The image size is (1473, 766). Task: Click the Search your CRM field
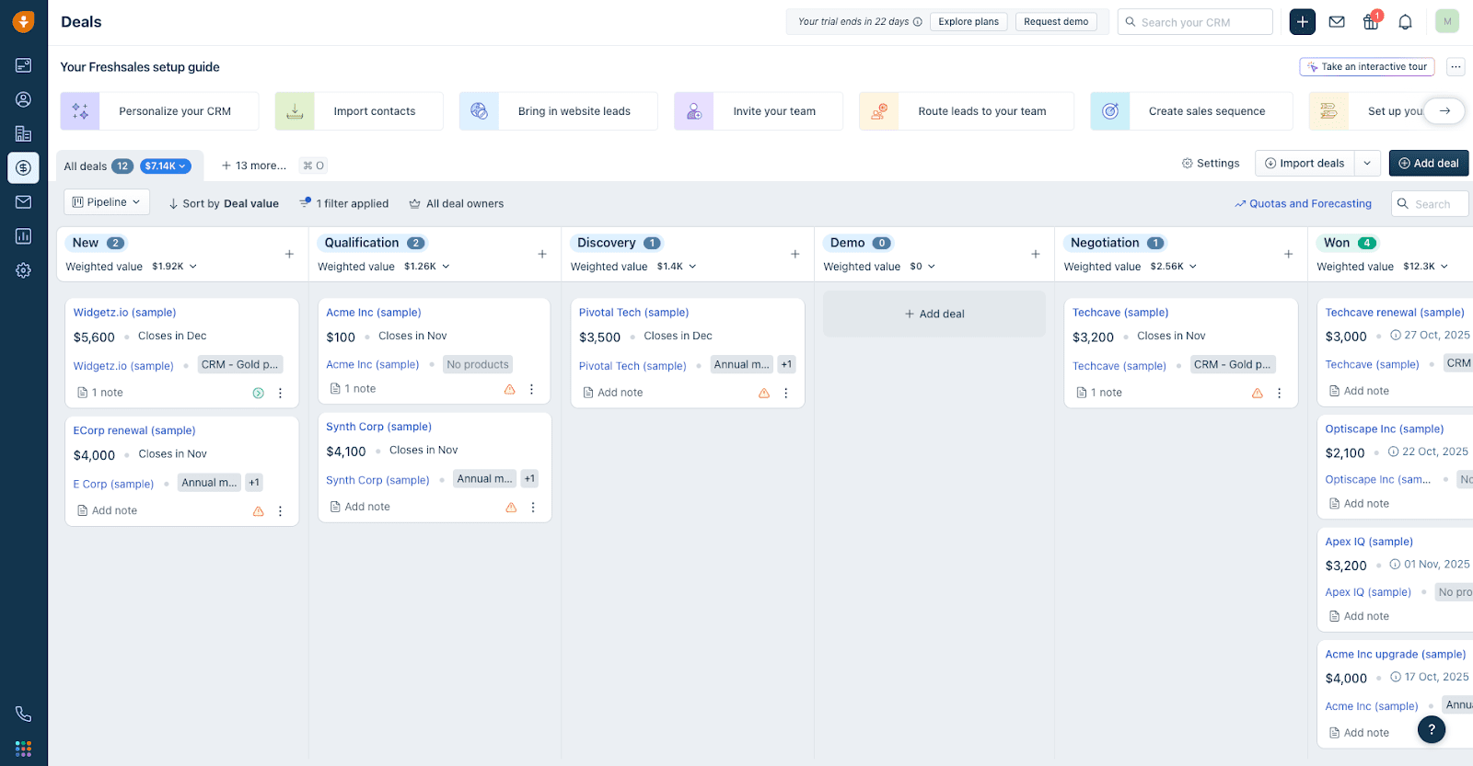pos(1195,22)
